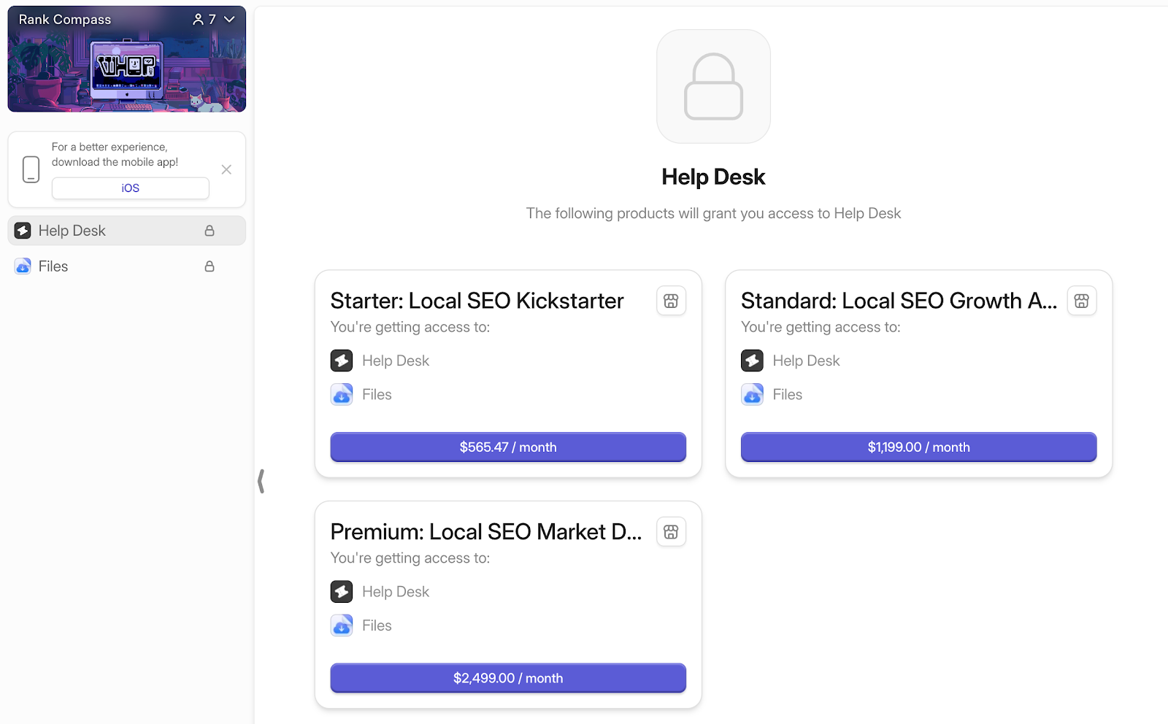The image size is (1168, 724).
Task: Click the Help Desk app icon in sidebar
Action: pyautogui.click(x=23, y=231)
